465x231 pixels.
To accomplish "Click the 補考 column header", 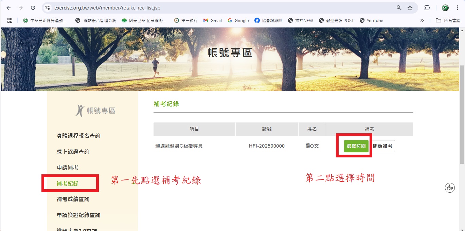I will (x=370, y=129).
